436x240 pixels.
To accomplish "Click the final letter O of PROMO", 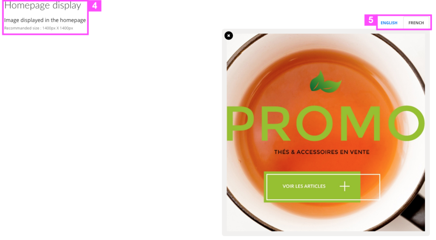I will (407, 123).
